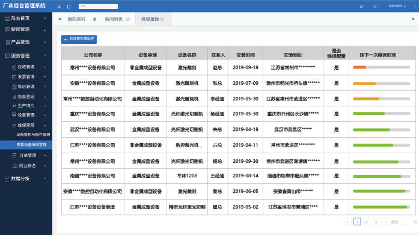This screenshot has height=235, width=419.
Task: Close the 我的资料 tab via its icon
Action: tap(94, 19)
